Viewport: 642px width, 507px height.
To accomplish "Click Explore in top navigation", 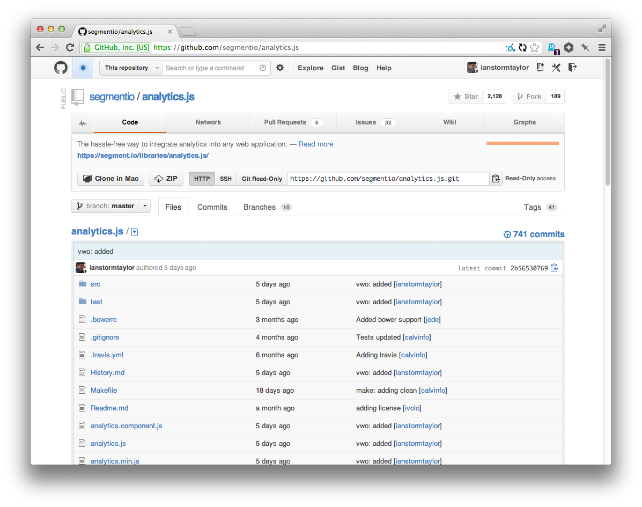I will point(311,68).
